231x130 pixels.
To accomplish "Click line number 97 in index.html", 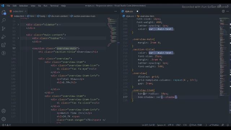I will [14, 48].
